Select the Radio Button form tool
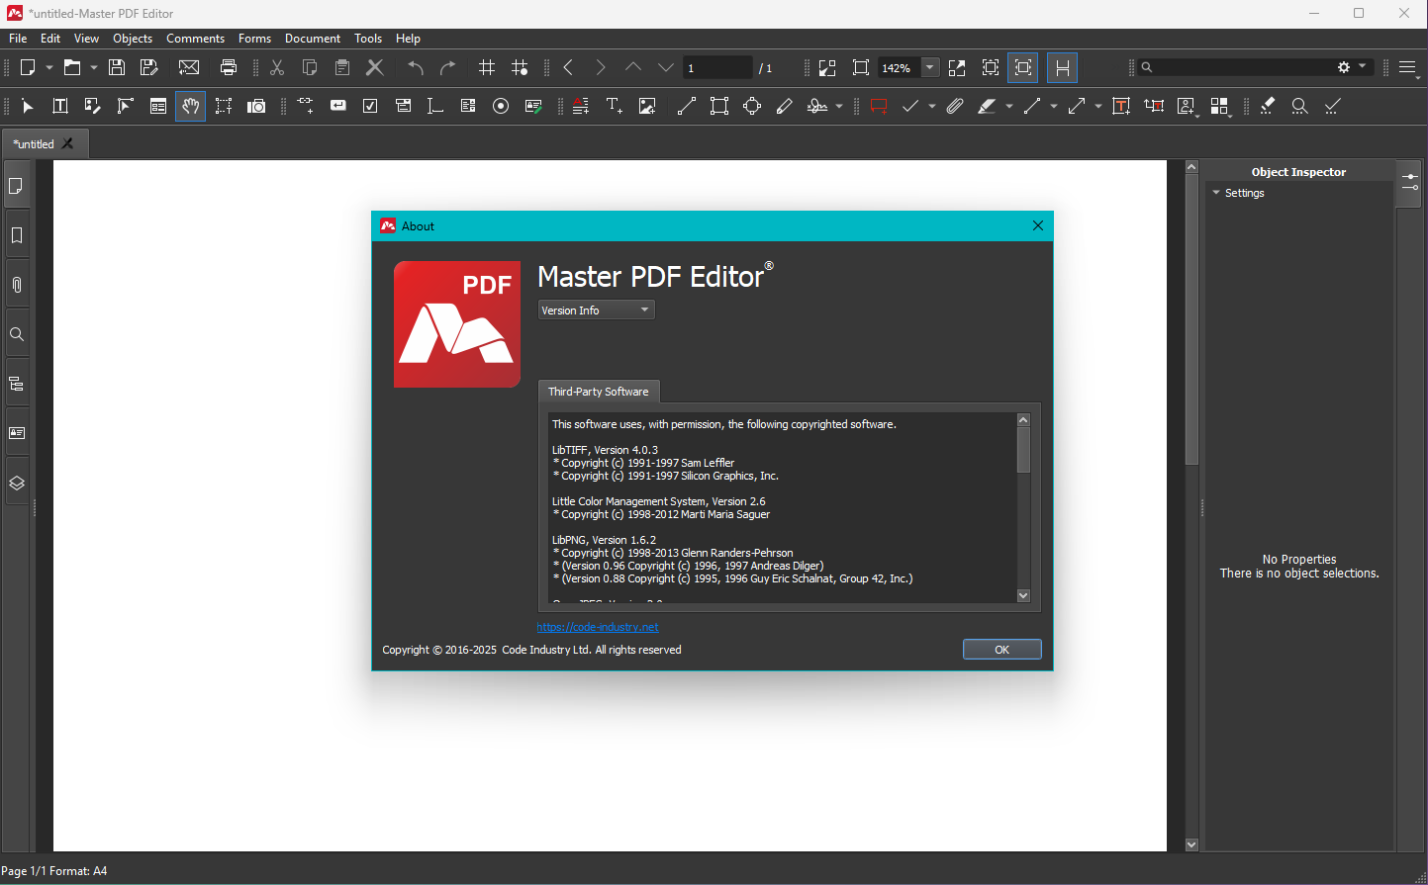Viewport: 1428px width, 885px height. tap(501, 106)
